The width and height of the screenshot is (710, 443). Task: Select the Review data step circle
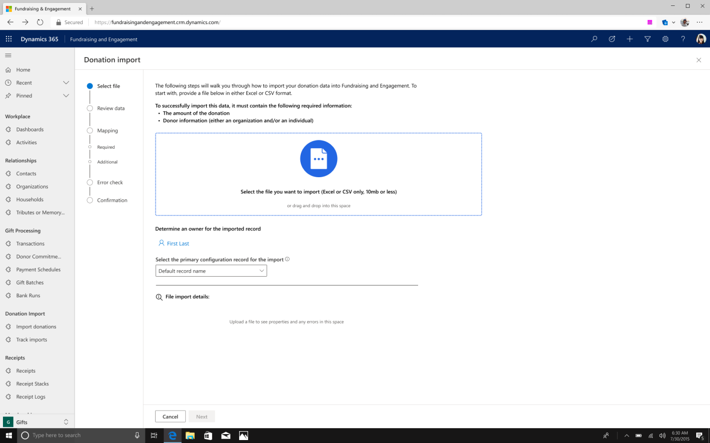click(x=90, y=108)
